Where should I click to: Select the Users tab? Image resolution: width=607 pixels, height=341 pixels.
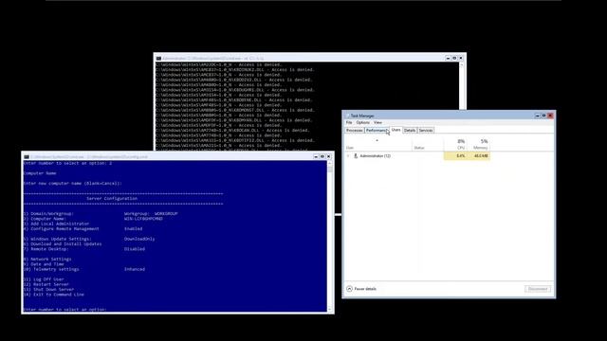(x=395, y=130)
